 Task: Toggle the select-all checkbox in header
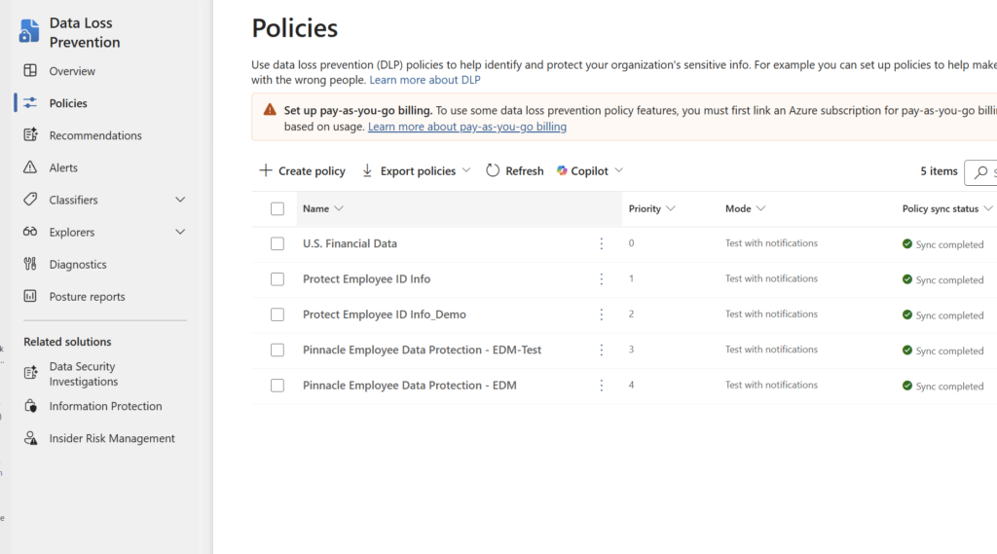pos(277,208)
